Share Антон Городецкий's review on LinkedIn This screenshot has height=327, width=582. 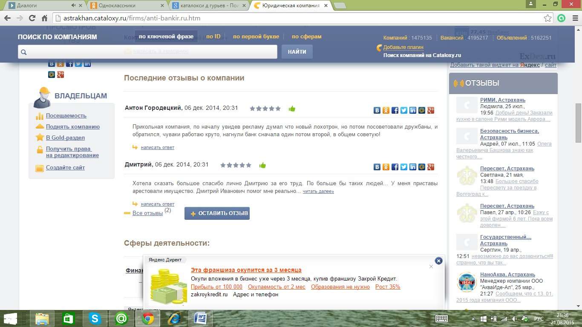coord(413,110)
